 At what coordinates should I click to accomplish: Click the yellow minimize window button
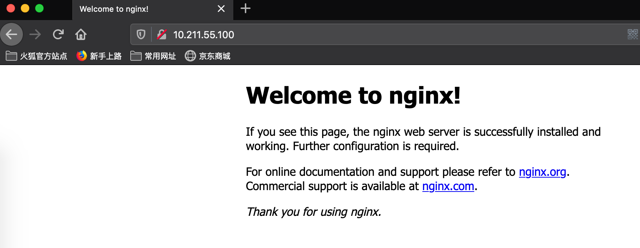(25, 8)
